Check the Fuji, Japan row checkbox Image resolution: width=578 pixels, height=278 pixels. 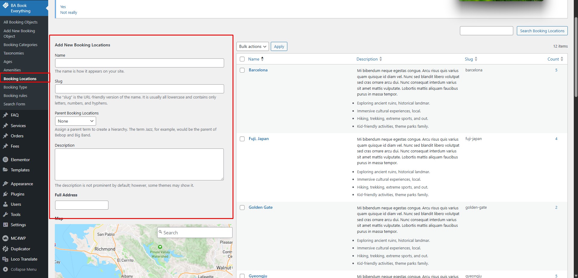[242, 139]
